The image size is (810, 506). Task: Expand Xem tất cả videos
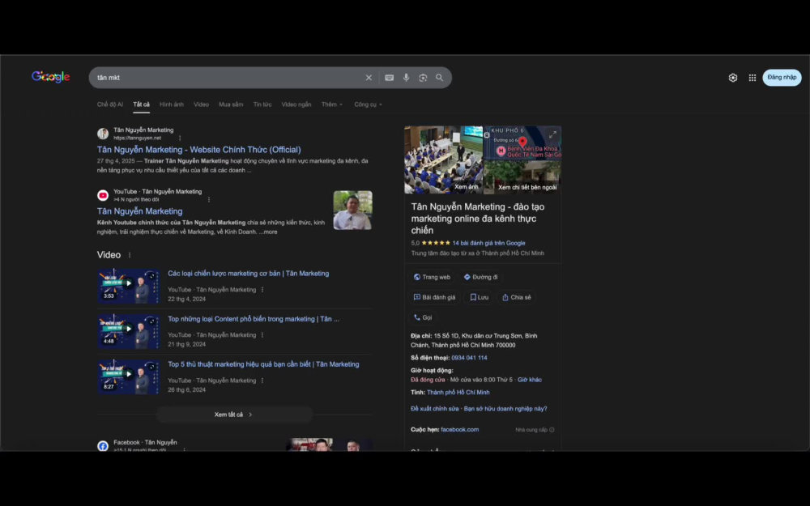[x=234, y=415]
